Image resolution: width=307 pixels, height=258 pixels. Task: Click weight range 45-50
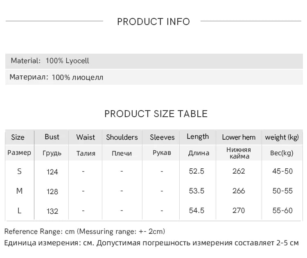(282, 171)
